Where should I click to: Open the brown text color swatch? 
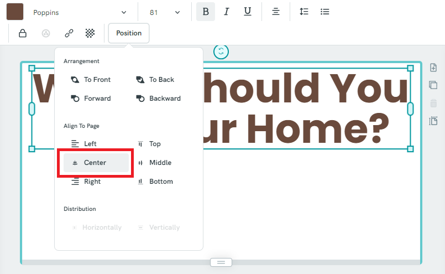pos(15,12)
